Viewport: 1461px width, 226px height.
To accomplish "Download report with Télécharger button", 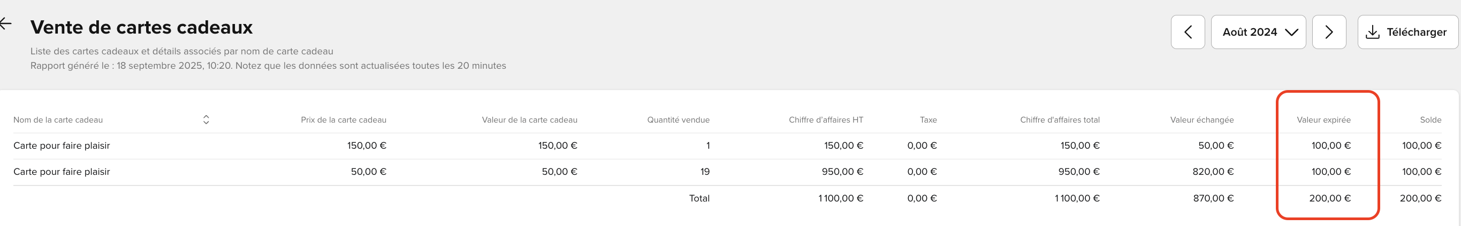I will [x=1407, y=32].
